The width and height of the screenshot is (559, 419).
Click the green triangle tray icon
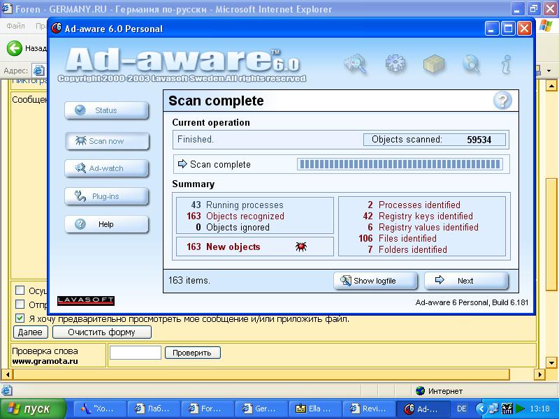[x=520, y=409]
